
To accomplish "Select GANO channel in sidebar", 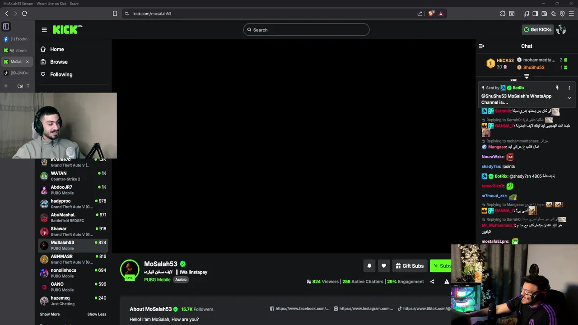I will click(x=73, y=287).
